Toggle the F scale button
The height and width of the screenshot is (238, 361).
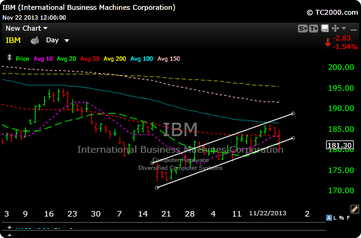(348, 218)
